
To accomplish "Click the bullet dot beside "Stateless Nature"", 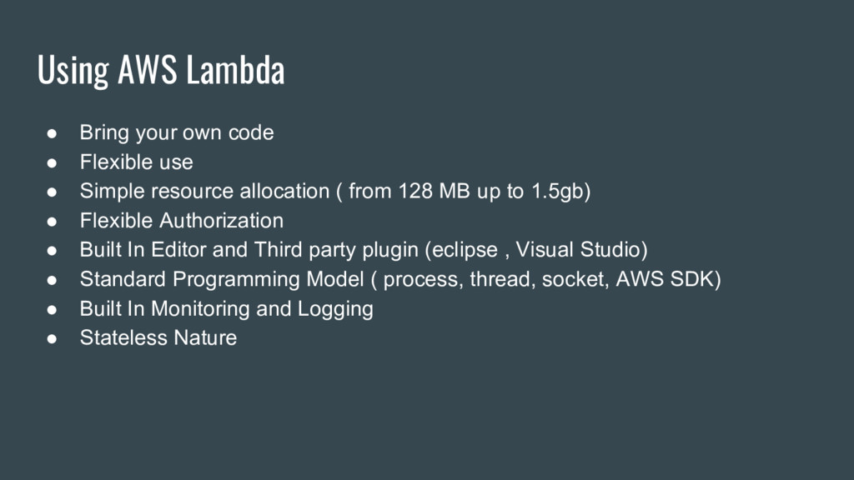I will 52,338.
